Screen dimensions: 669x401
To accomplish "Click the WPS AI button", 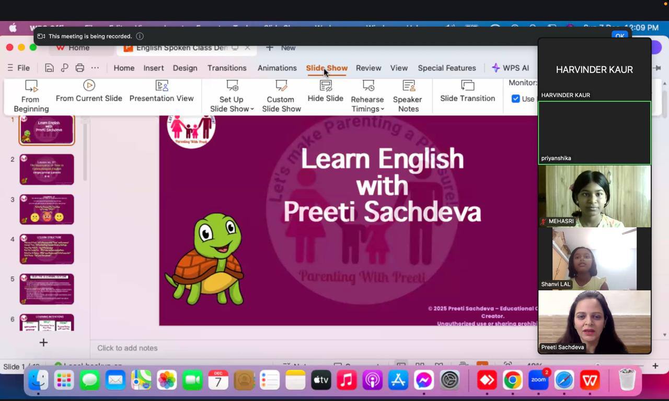I will click(x=510, y=68).
